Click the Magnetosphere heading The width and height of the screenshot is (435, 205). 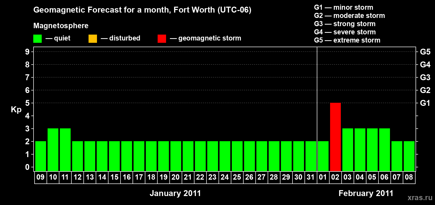tap(61, 26)
